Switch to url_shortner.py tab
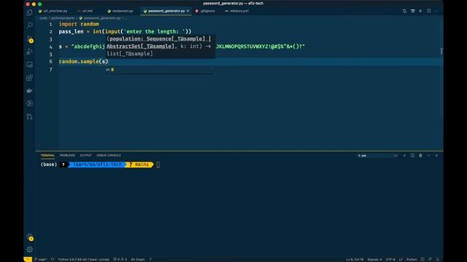The width and height of the screenshot is (467, 262). tap(53, 11)
